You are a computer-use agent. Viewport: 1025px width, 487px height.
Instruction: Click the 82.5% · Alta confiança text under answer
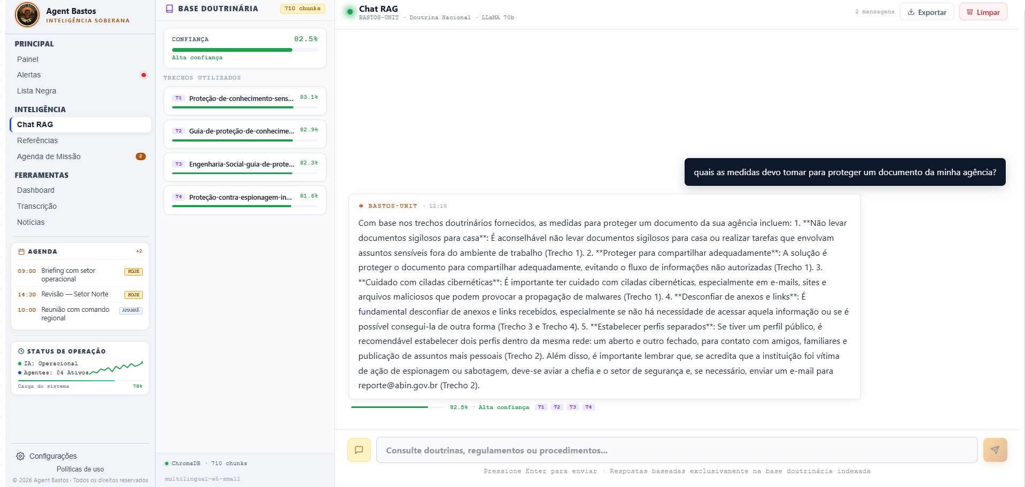(489, 407)
